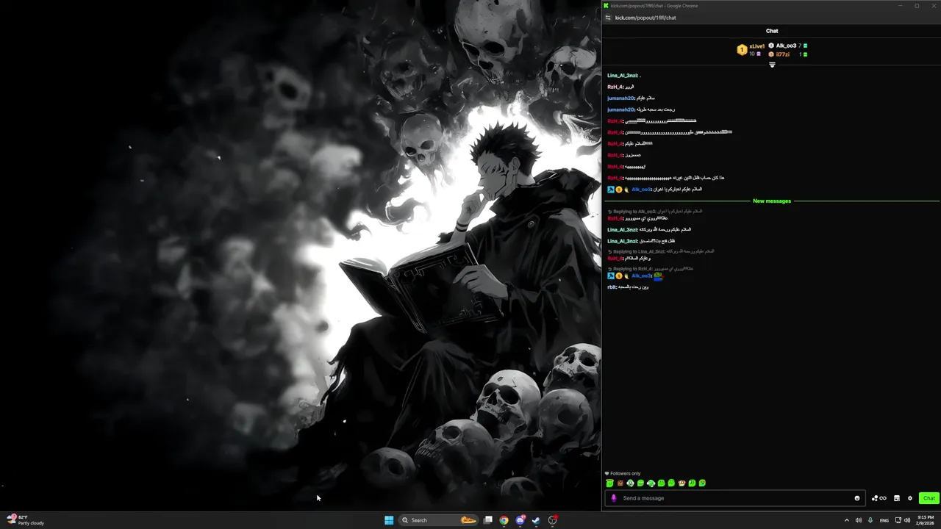The width and height of the screenshot is (941, 529).
Task: Click the gold number 1 rank badge
Action: (742, 50)
